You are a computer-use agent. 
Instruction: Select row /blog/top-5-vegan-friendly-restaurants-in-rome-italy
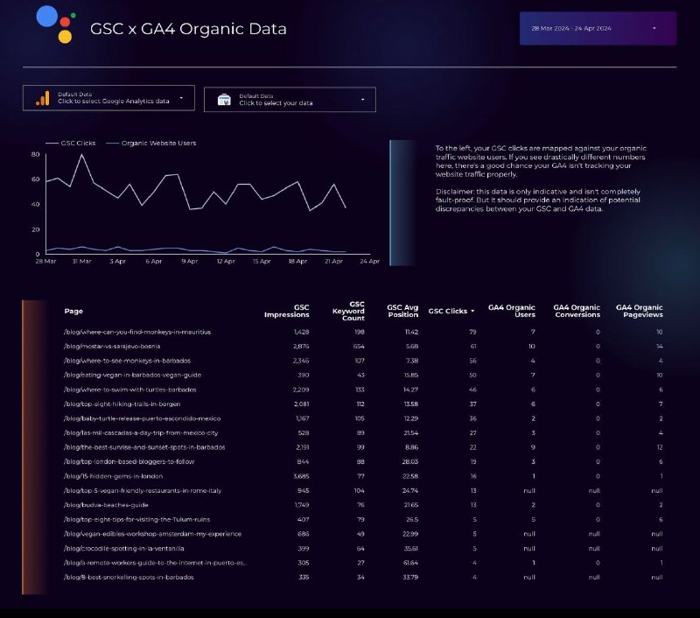tap(363, 490)
